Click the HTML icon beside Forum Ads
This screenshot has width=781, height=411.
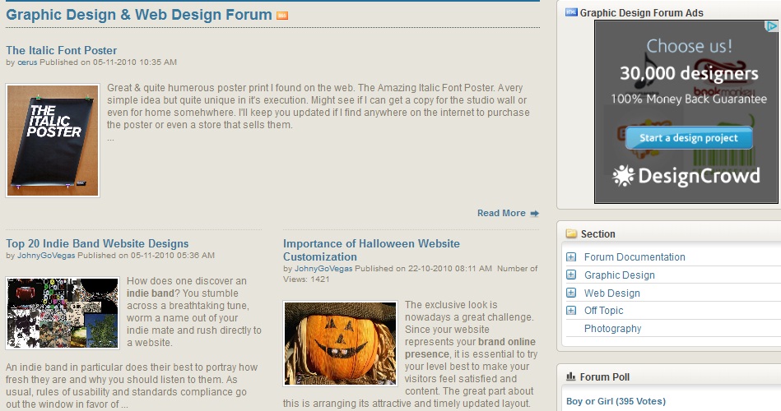pos(571,12)
